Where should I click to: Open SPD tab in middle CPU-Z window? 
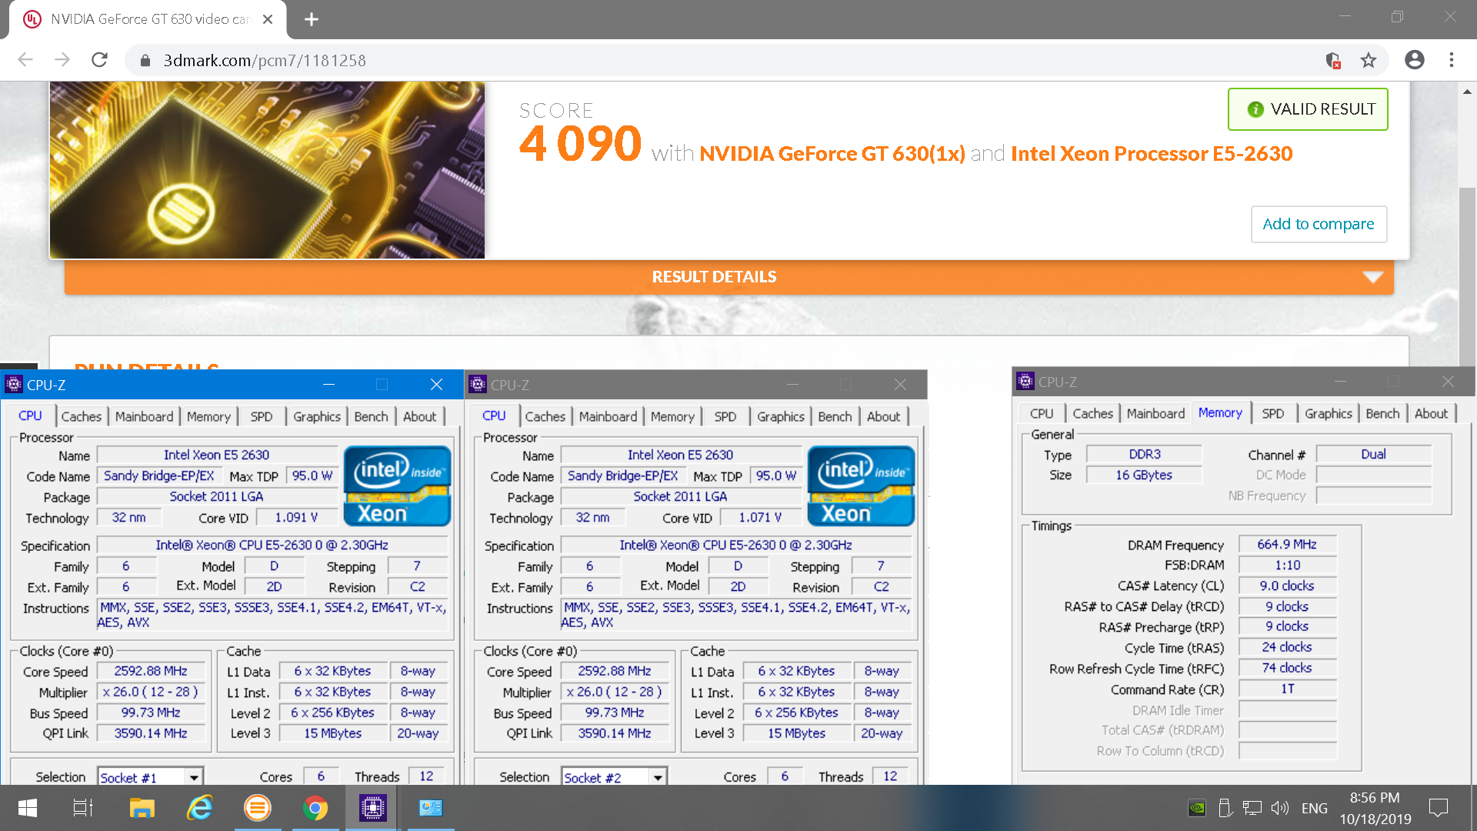click(x=725, y=416)
